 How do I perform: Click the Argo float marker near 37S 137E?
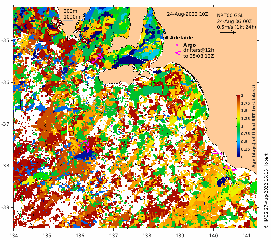click(x=112, y=126)
